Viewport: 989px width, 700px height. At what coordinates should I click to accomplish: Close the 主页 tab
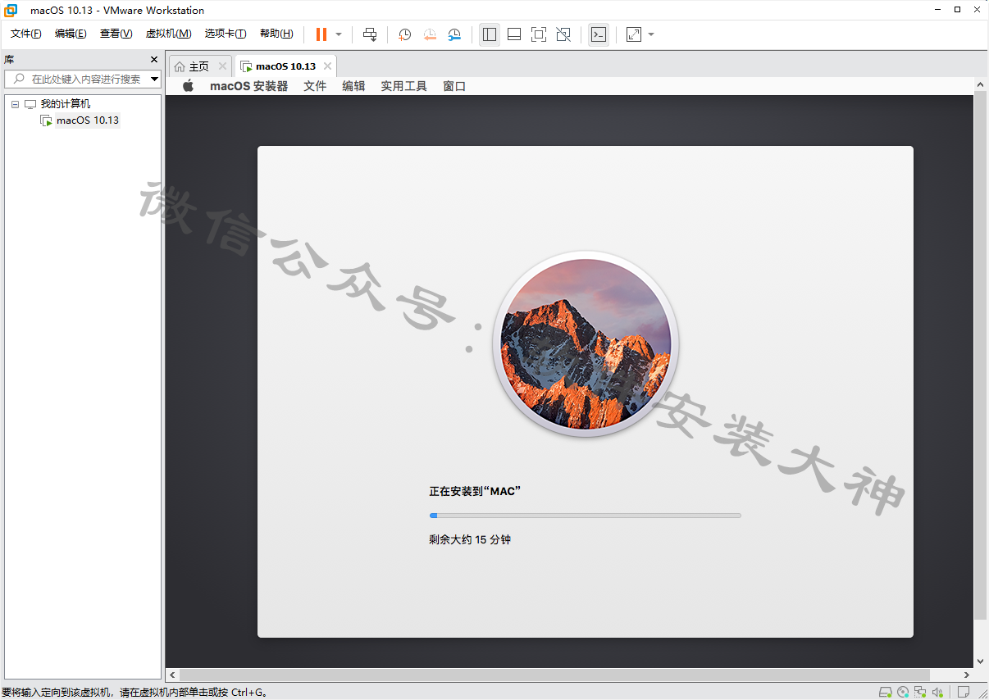pyautogui.click(x=222, y=66)
